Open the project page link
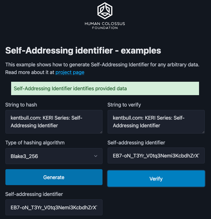This screenshot has width=211, height=219. tap(70, 72)
